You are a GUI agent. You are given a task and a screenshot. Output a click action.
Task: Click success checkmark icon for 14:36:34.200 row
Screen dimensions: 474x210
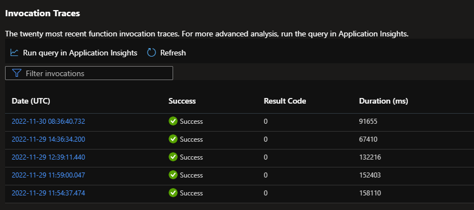173,139
